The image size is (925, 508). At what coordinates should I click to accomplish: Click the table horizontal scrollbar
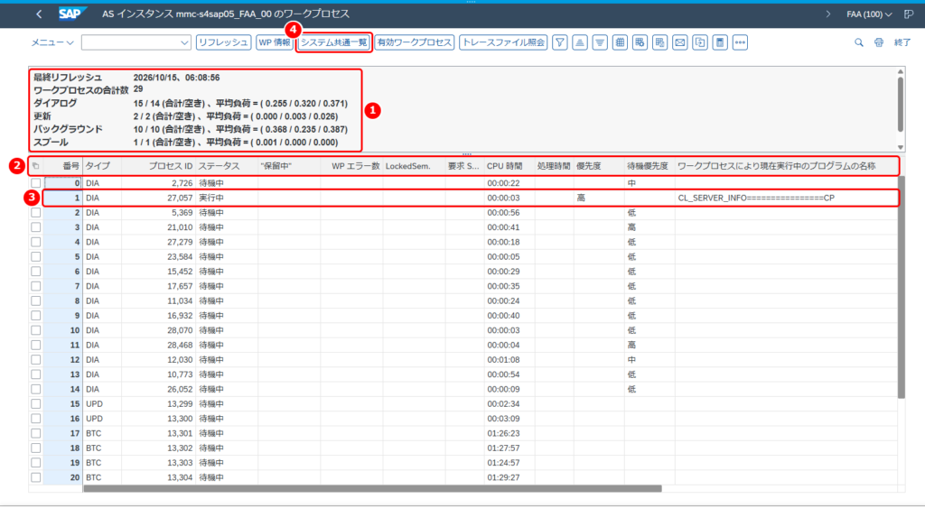point(372,488)
